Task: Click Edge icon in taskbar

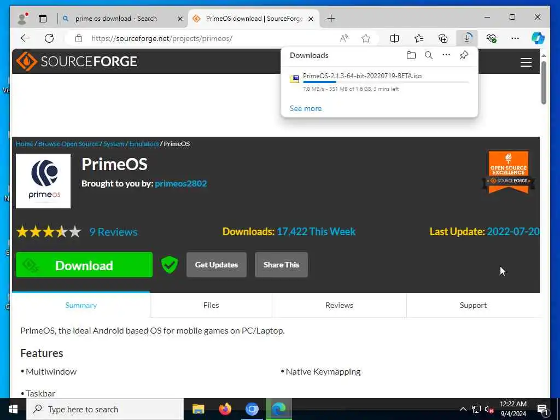Action: click(x=278, y=409)
